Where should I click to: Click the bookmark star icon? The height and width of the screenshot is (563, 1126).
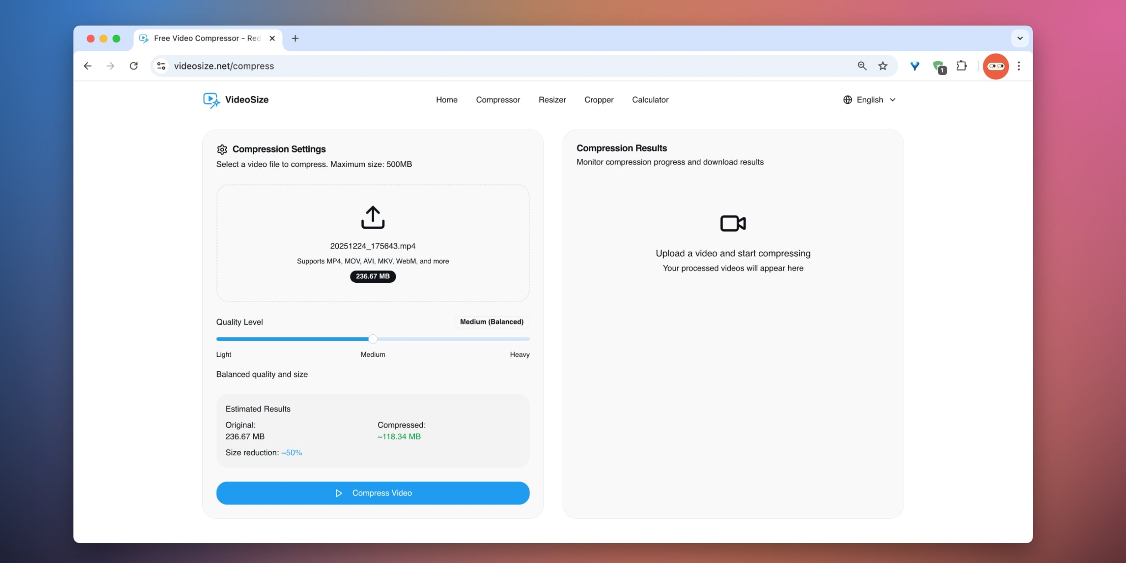(x=883, y=66)
